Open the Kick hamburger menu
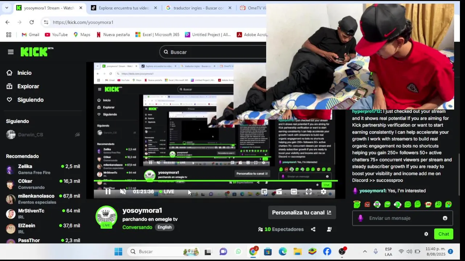 click(11, 52)
